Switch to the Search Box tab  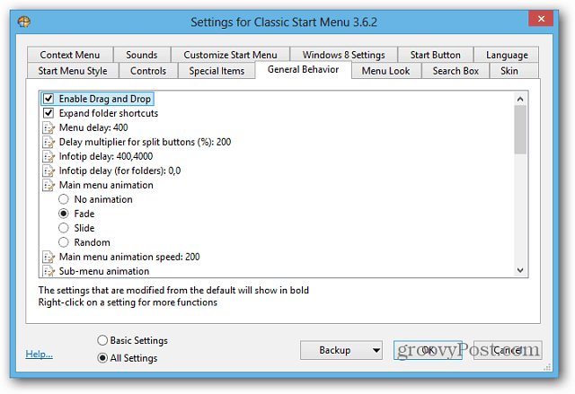(456, 71)
